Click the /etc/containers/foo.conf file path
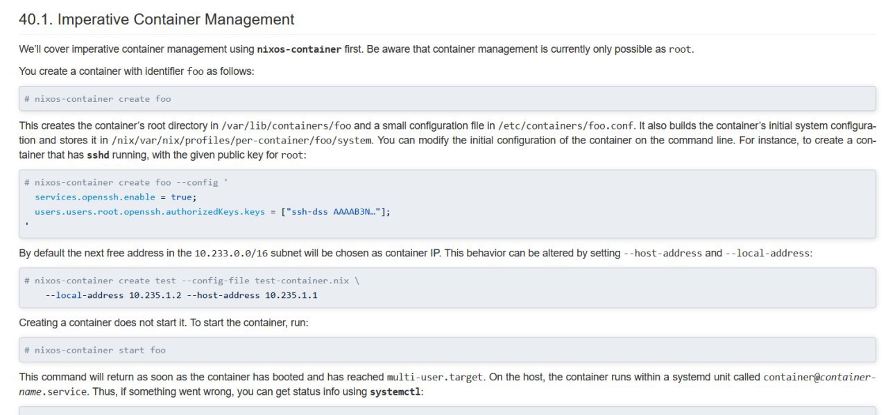The width and height of the screenshot is (888, 415). 565,126
